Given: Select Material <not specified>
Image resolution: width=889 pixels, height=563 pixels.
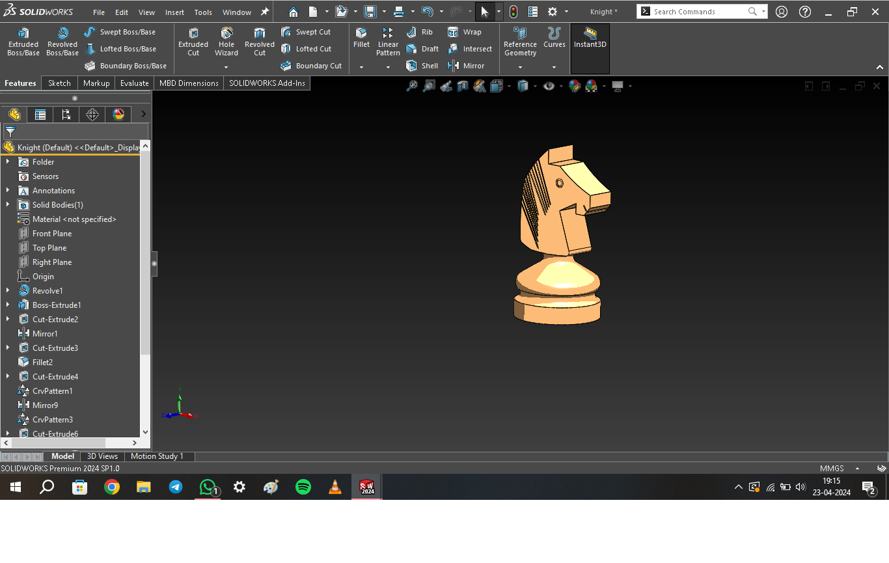Looking at the screenshot, I should (74, 219).
